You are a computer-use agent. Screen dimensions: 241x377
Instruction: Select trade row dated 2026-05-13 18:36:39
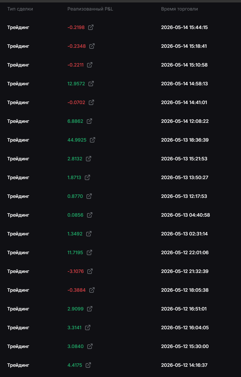click(x=120, y=140)
